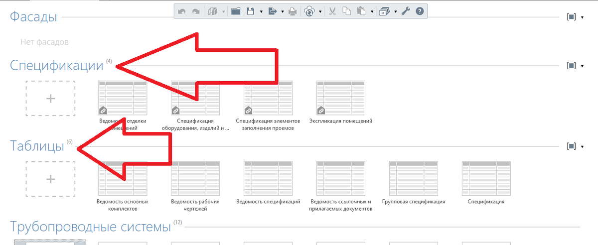This screenshot has height=245, width=598.
Task: Expand the Export options dropdown arrow
Action: click(x=283, y=11)
